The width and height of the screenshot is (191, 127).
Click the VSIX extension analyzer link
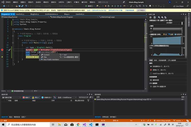[x=115, y=10]
